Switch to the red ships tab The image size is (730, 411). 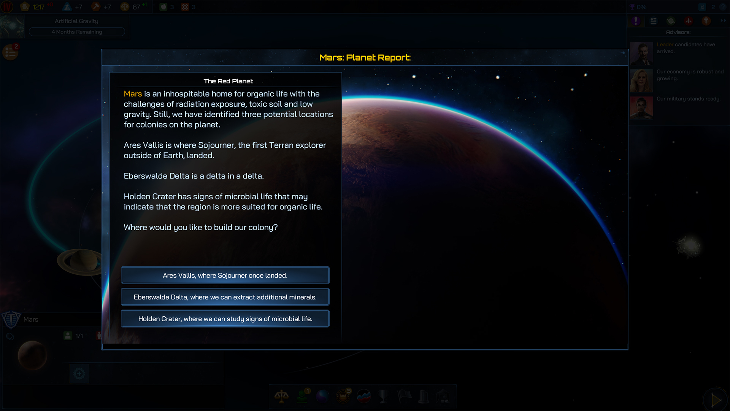(689, 21)
